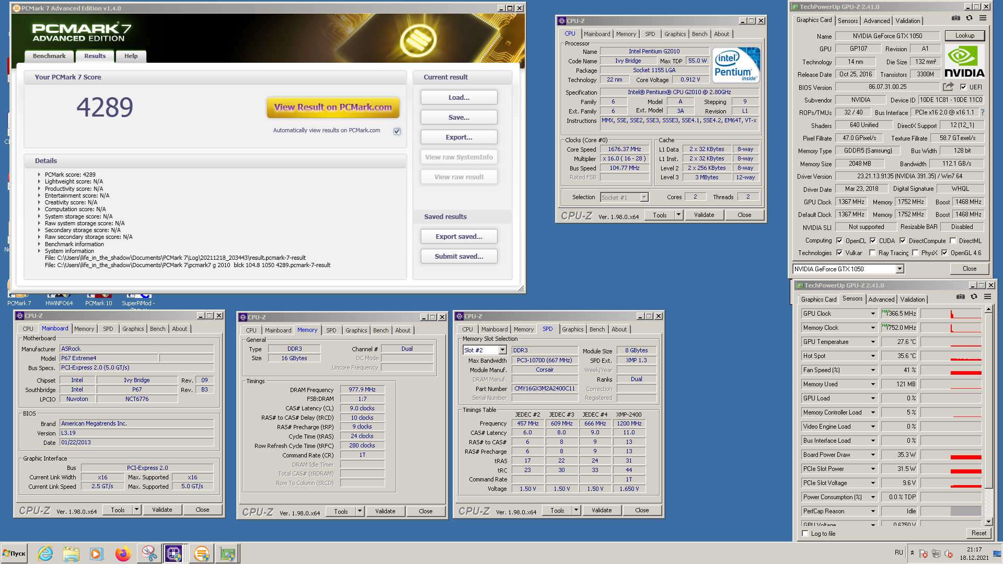Open the Help tab in PCMark 7
1003x564 pixels.
pyautogui.click(x=131, y=56)
